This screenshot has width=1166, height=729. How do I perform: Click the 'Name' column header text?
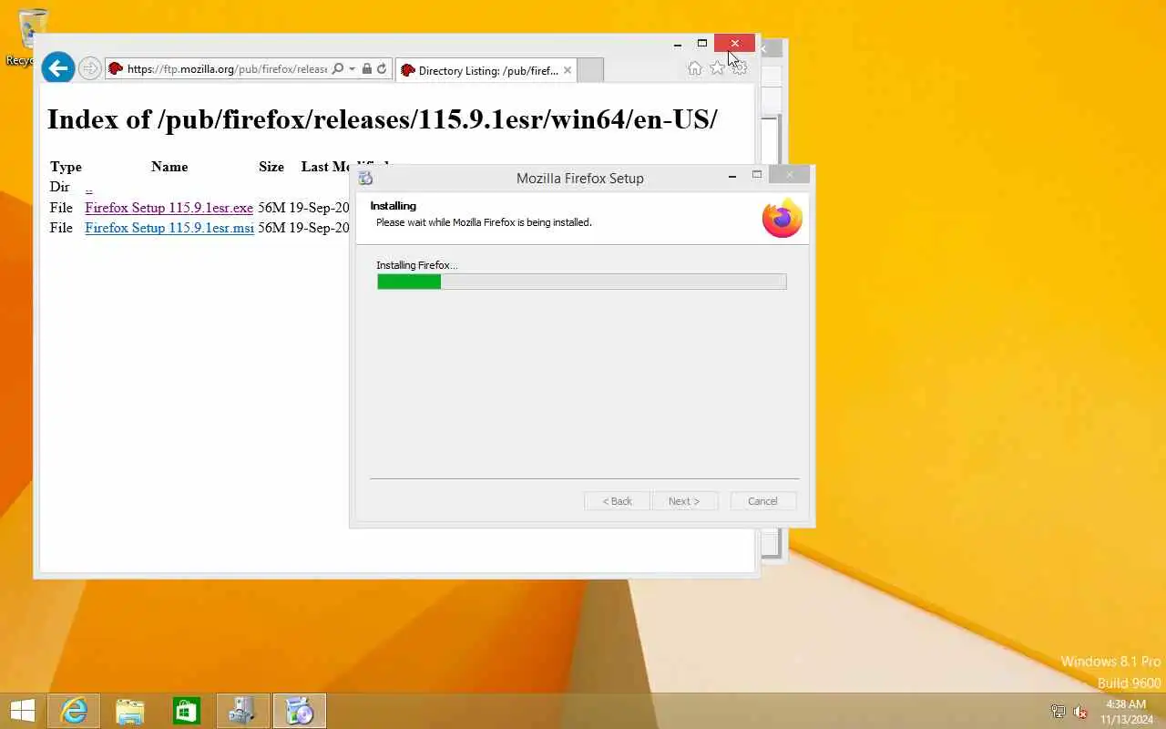point(169,167)
